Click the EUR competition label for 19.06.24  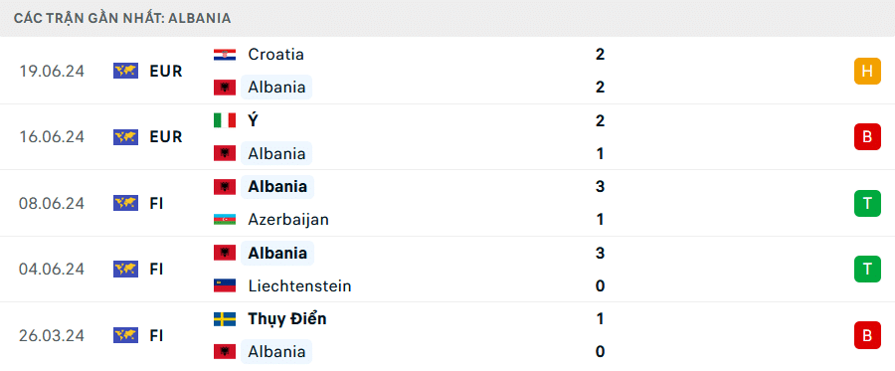[166, 72]
